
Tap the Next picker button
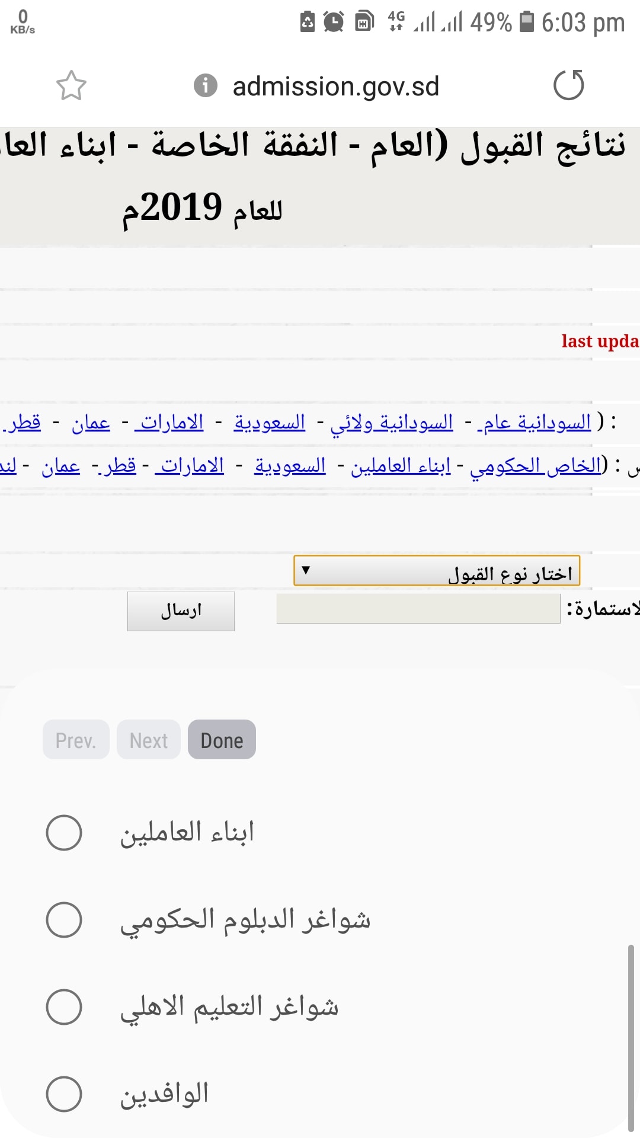point(149,740)
